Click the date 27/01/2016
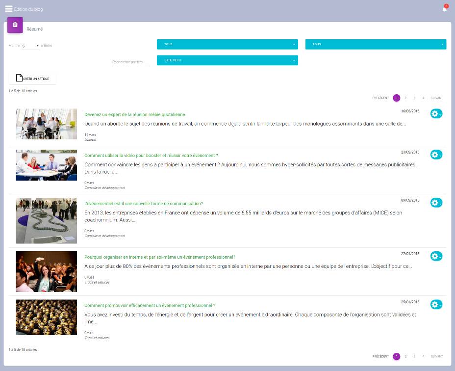The height and width of the screenshot is (371, 455). 410,254
